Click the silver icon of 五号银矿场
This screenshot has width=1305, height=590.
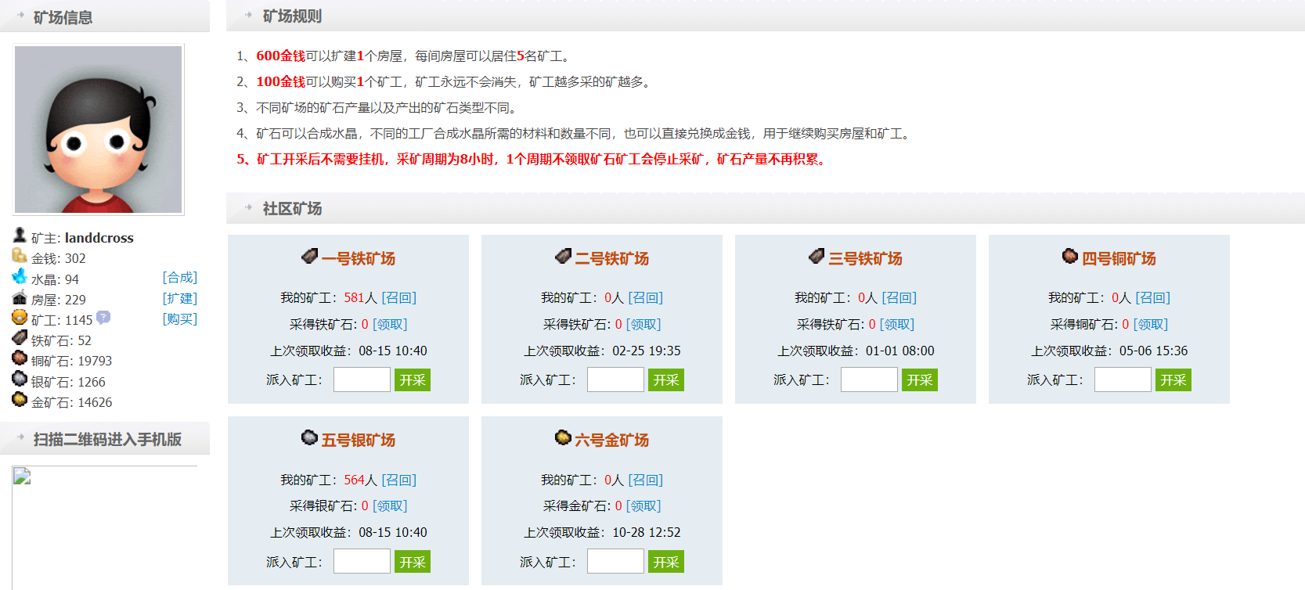click(310, 437)
